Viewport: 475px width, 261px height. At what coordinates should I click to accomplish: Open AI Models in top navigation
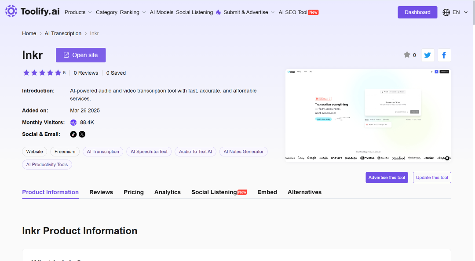click(161, 12)
